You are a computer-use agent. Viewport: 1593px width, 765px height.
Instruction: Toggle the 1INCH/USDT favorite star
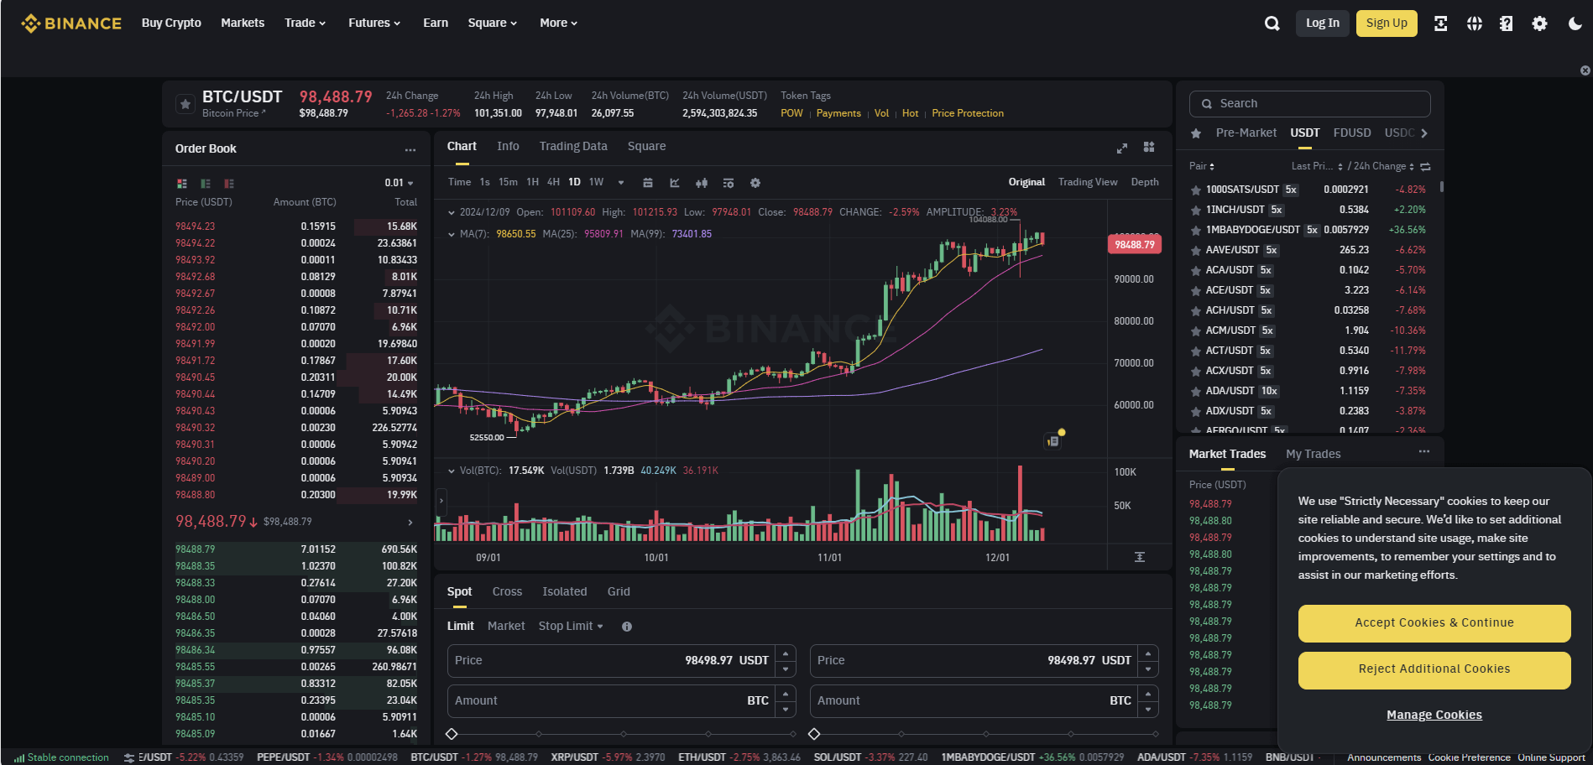(x=1196, y=210)
